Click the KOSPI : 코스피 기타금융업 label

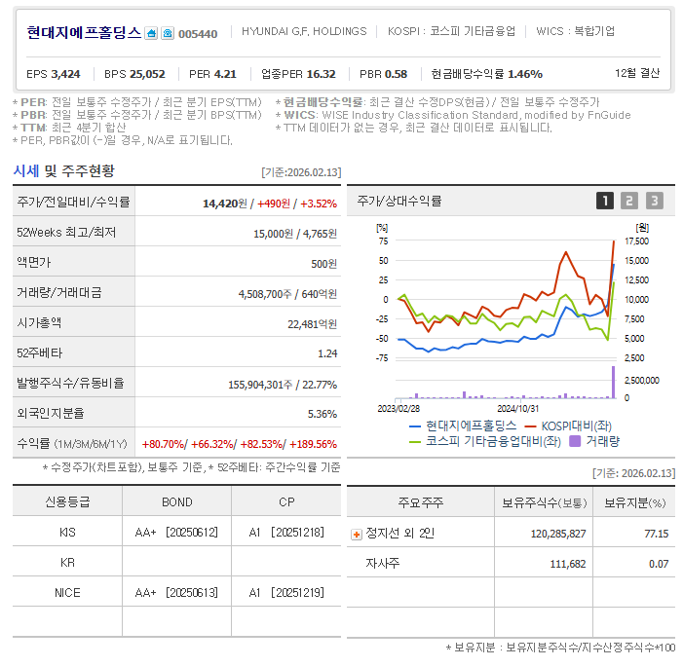point(451,31)
